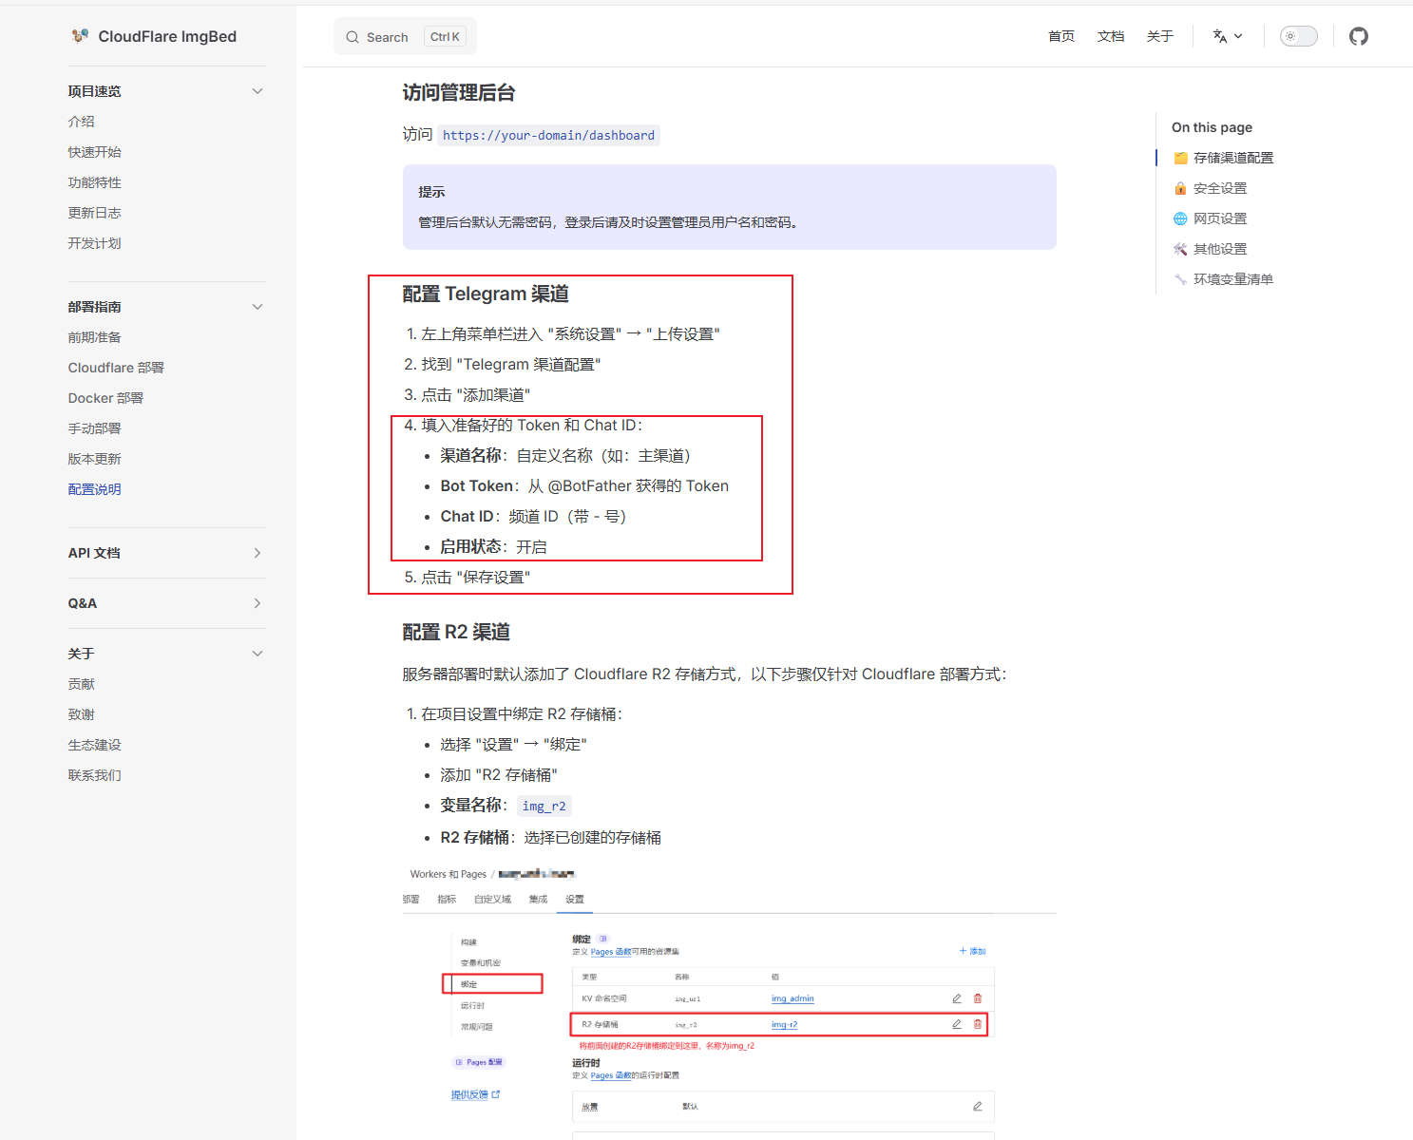Toggle the dark mode appearance switch
1413x1140 pixels.
[1299, 36]
